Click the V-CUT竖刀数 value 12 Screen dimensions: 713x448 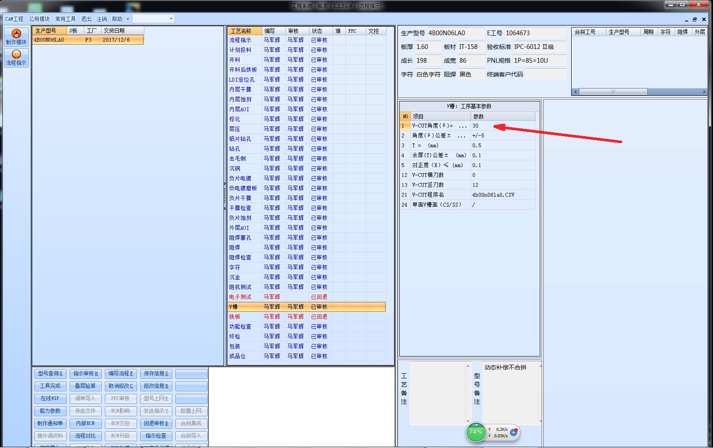[x=503, y=185]
